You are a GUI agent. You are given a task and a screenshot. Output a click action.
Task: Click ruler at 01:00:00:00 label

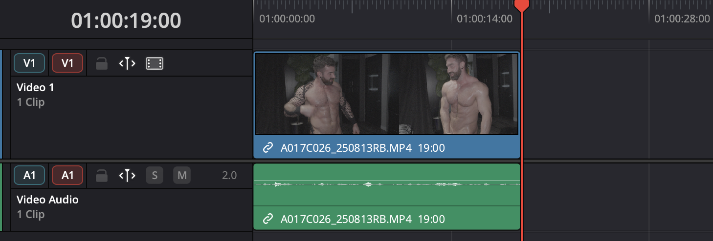point(287,19)
